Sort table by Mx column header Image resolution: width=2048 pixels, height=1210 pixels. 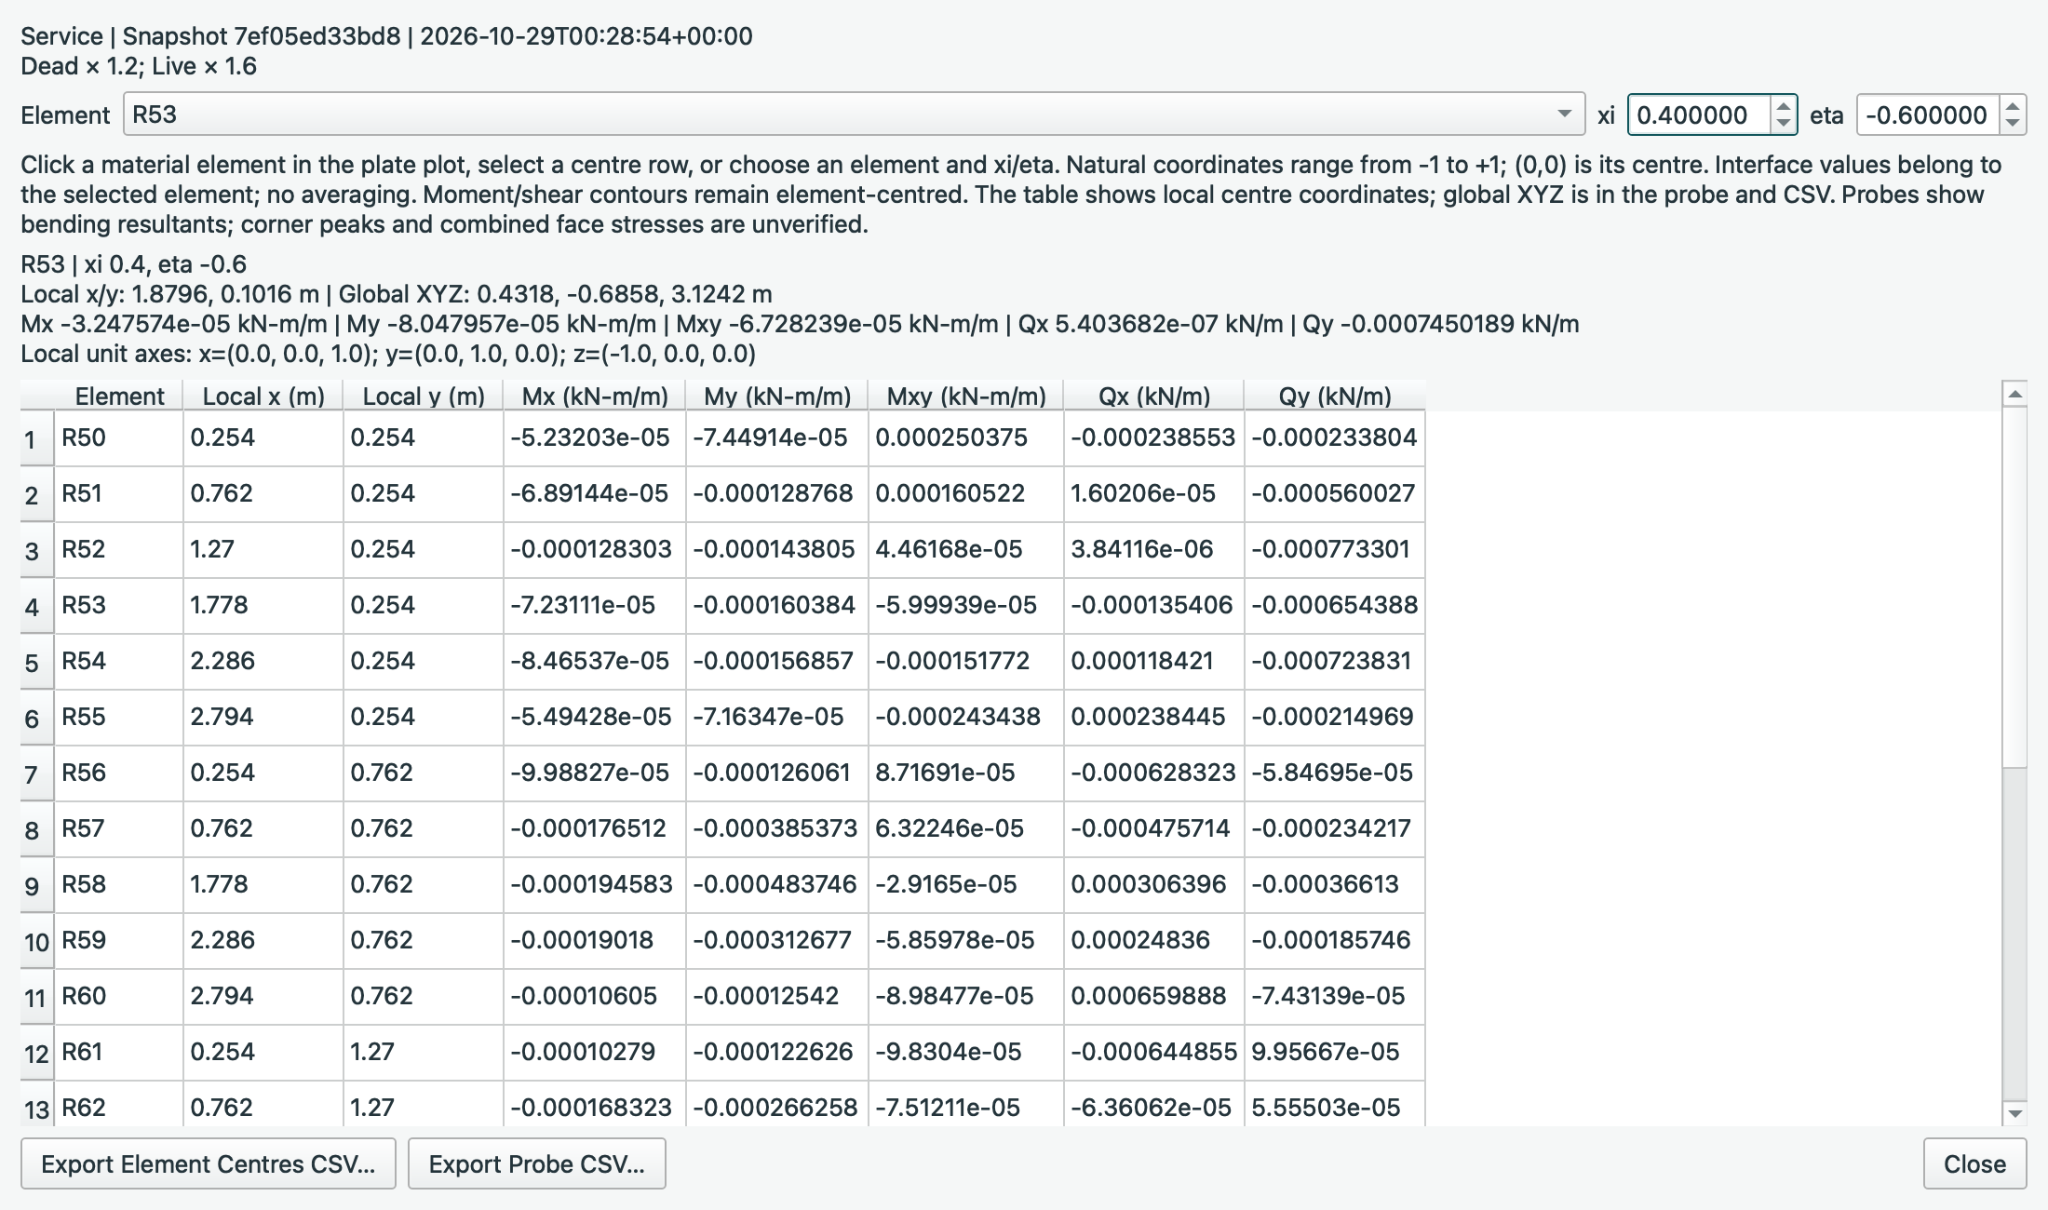click(x=595, y=396)
